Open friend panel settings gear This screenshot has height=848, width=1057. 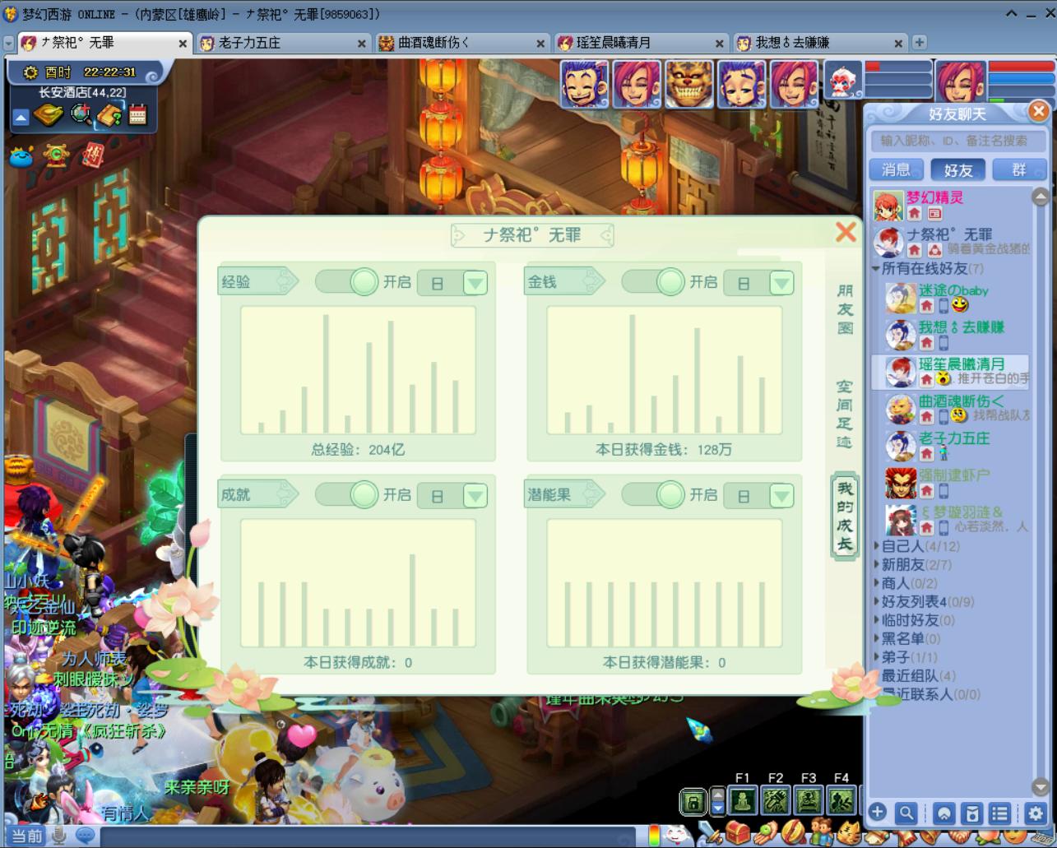[x=1035, y=813]
